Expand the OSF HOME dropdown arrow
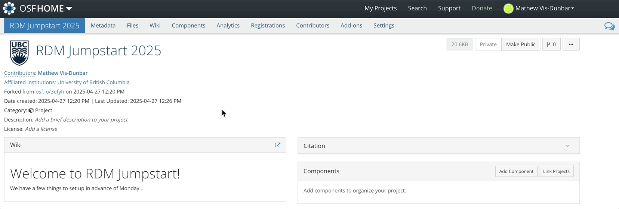The height and width of the screenshot is (209, 619). coord(69,9)
